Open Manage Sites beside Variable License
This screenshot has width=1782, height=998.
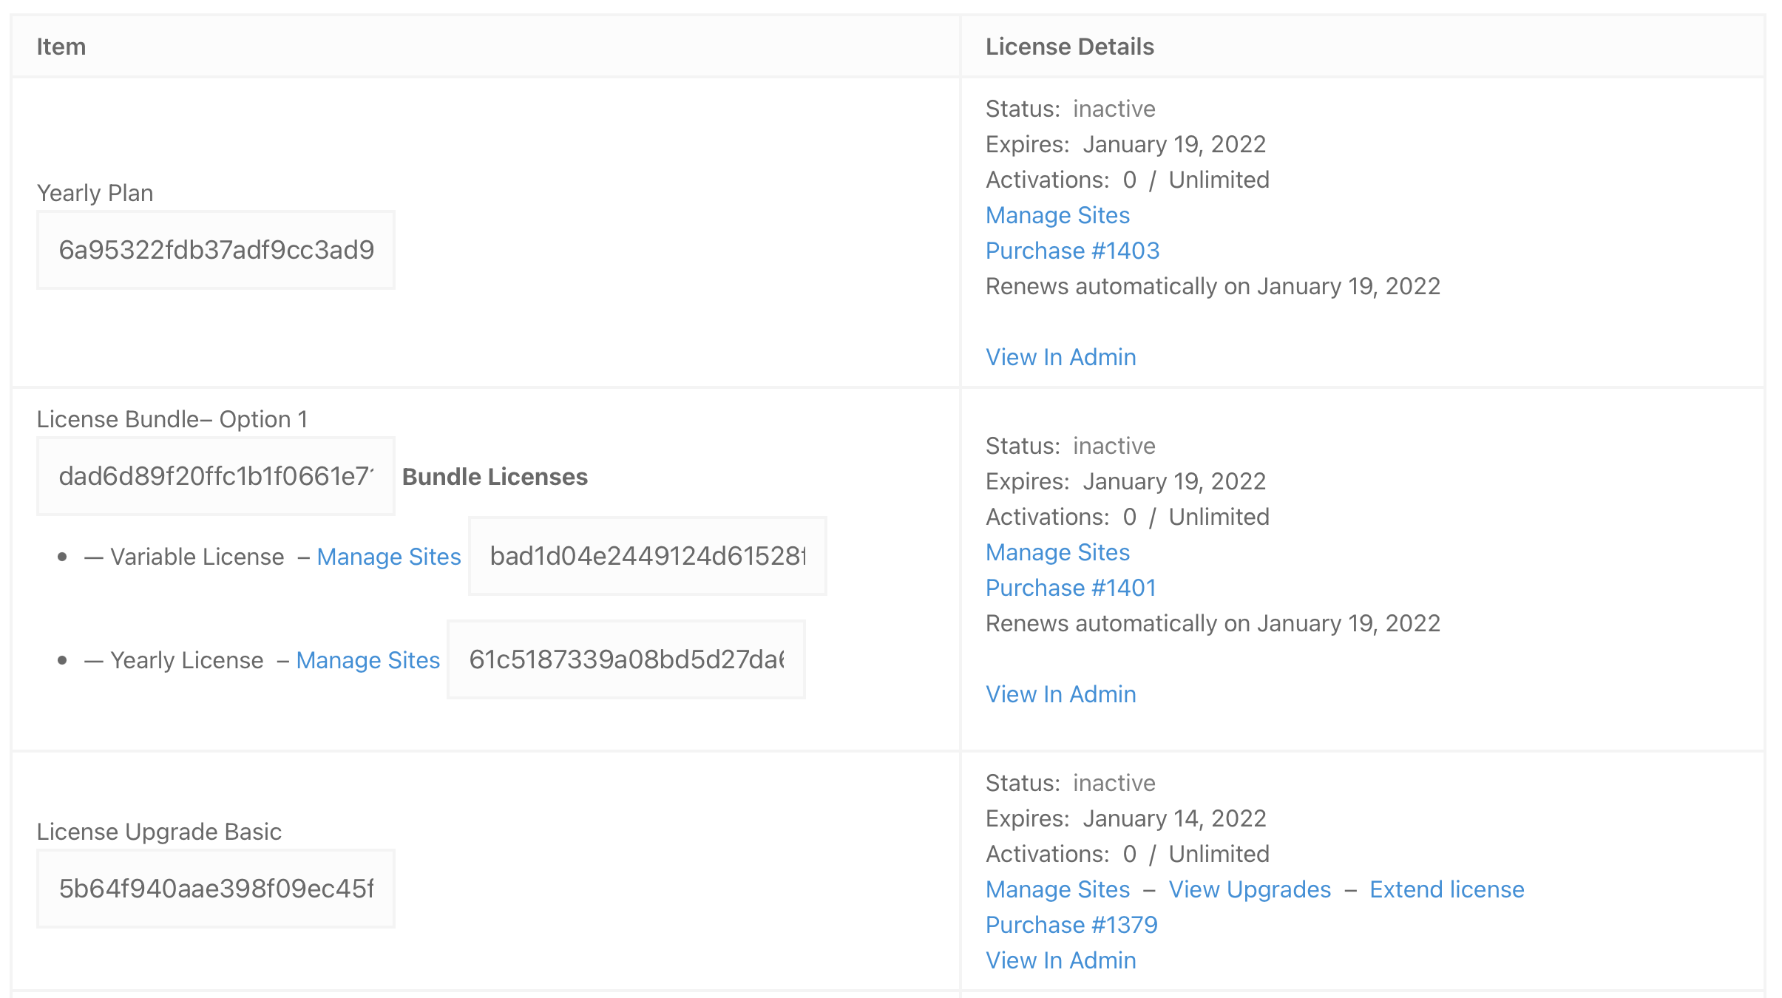coord(388,557)
